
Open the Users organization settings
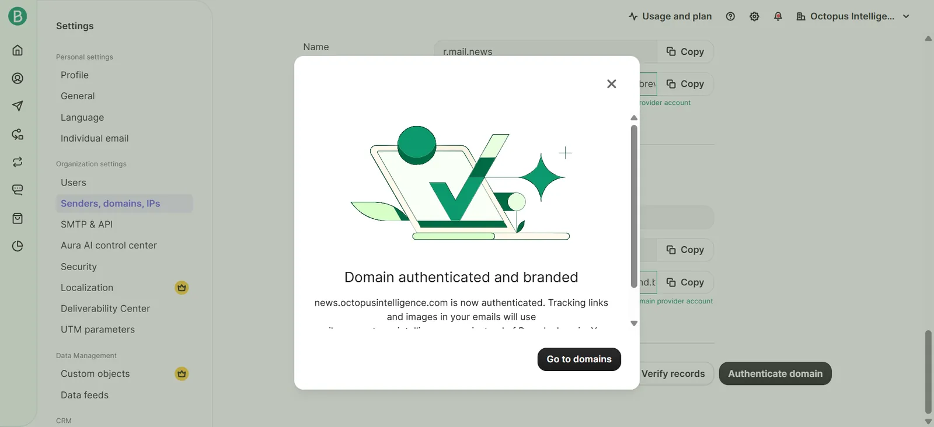74,183
